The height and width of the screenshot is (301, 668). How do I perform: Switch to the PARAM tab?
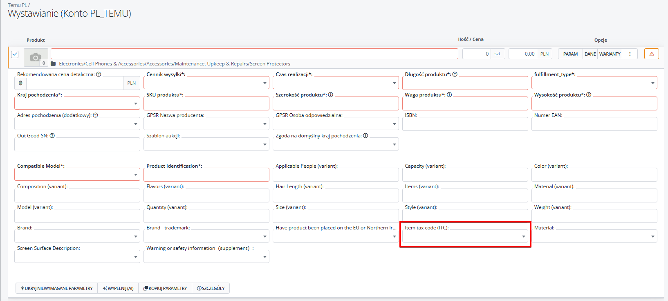tap(570, 54)
